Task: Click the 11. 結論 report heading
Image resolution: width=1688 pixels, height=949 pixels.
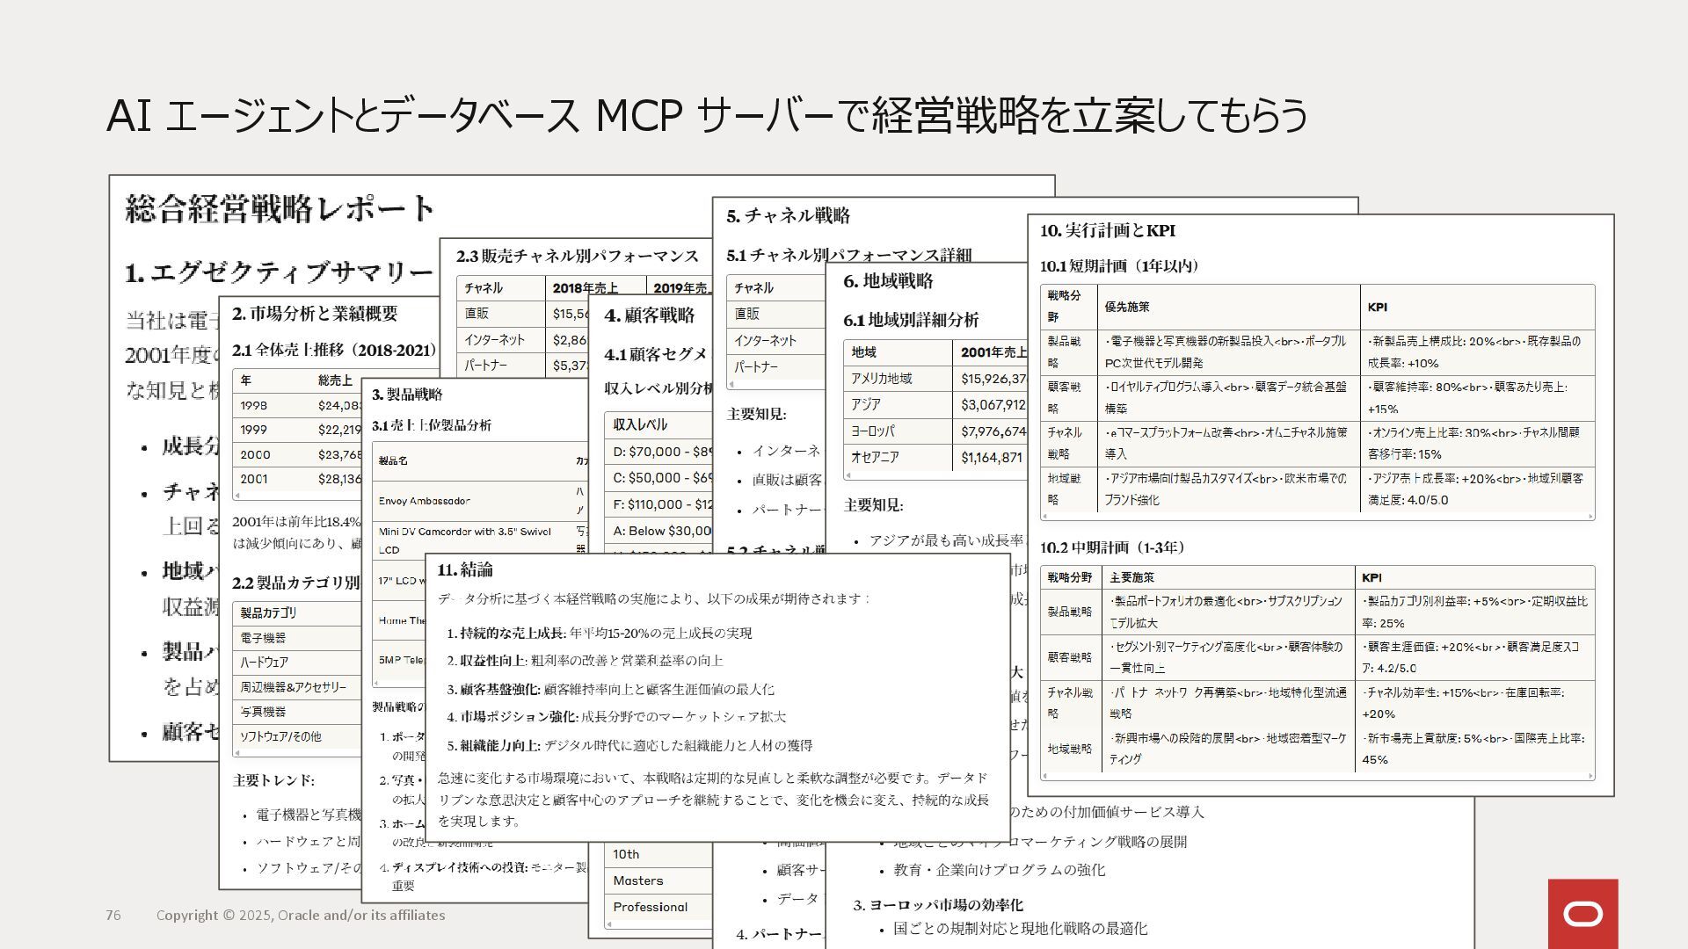Action: 465,569
